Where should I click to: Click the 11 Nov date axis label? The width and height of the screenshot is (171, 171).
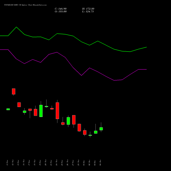[x=7, y=163]
